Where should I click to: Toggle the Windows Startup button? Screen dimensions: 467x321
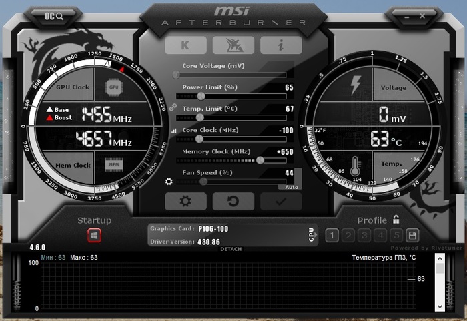[x=94, y=236]
